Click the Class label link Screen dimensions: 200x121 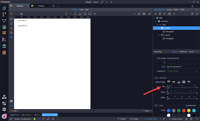163,67
